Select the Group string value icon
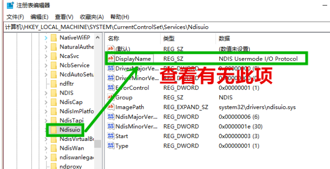The height and width of the screenshot is (169, 330). point(110,97)
